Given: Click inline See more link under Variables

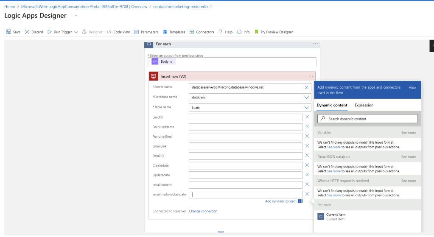Looking at the screenshot, I should 333,147.
